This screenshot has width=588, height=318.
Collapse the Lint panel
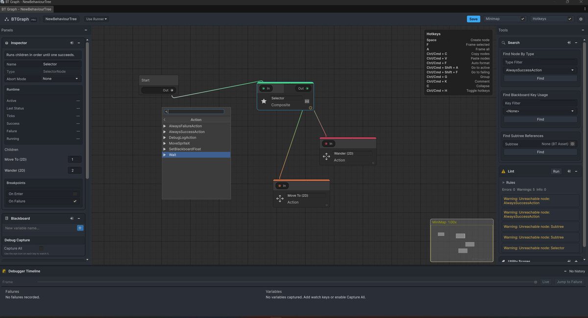(x=576, y=171)
